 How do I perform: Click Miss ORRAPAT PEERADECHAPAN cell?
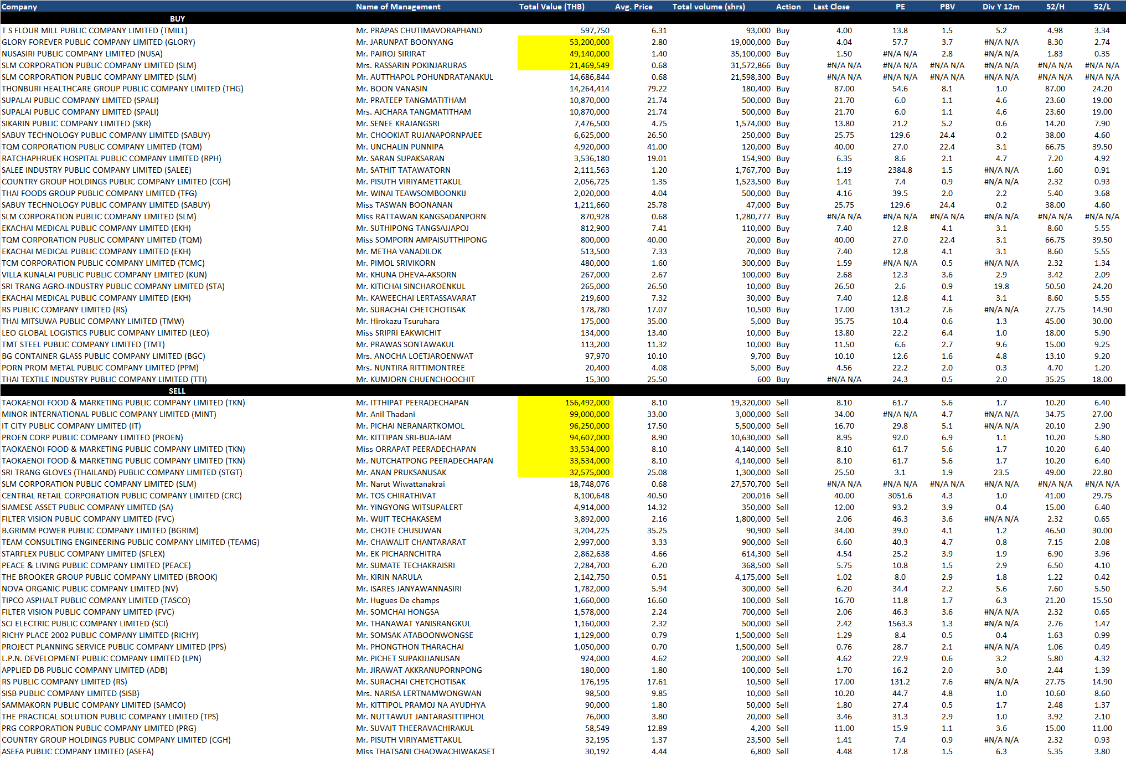(x=416, y=449)
